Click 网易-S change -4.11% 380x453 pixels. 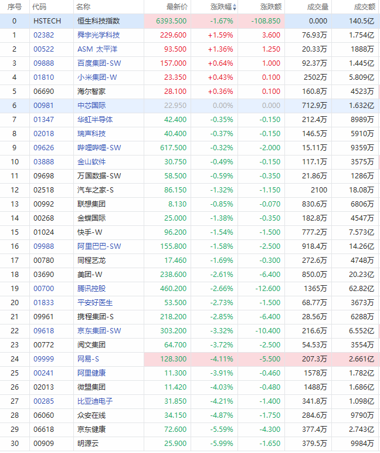[222, 359]
